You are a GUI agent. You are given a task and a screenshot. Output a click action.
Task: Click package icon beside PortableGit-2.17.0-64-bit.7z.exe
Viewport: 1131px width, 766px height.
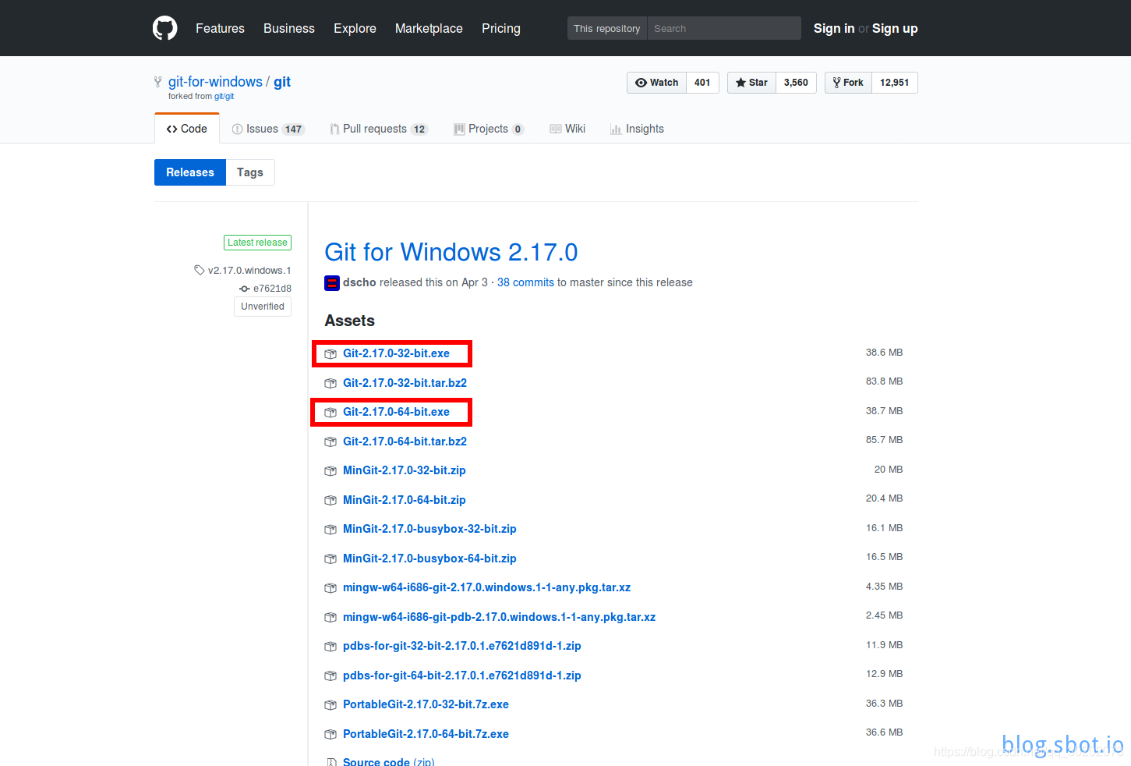[x=330, y=734]
